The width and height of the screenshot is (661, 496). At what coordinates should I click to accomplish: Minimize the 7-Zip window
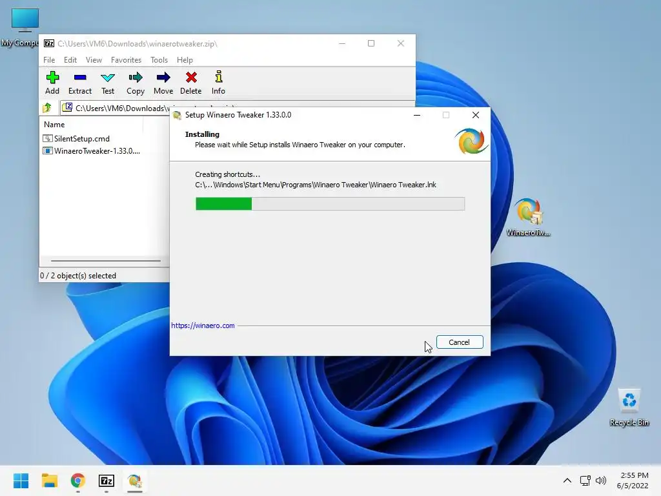coord(342,43)
